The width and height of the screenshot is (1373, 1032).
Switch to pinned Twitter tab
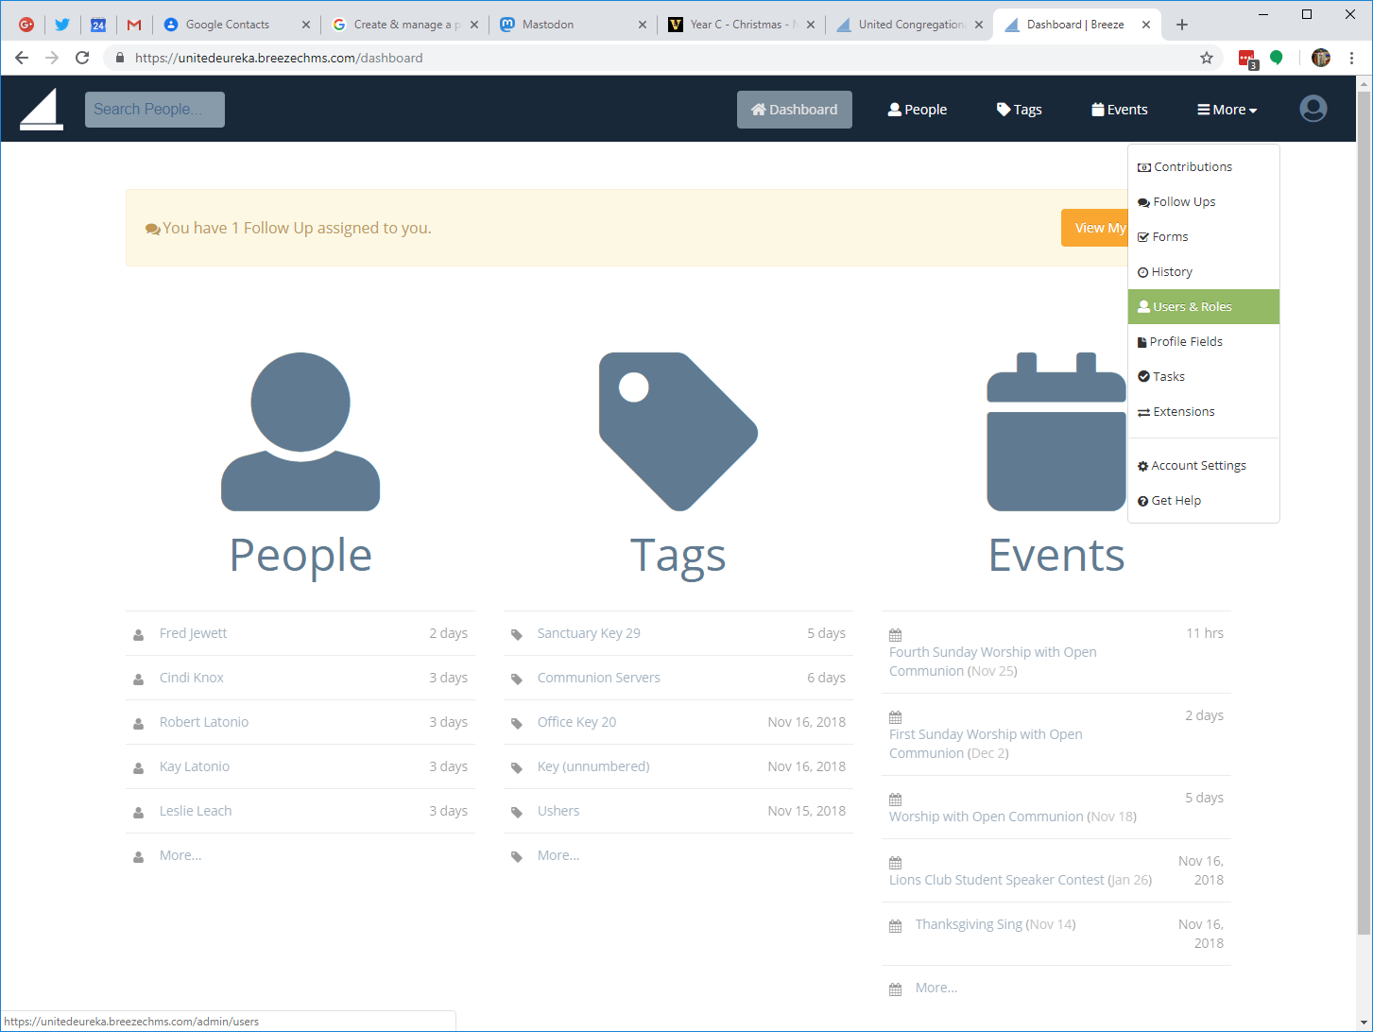pyautogui.click(x=62, y=25)
